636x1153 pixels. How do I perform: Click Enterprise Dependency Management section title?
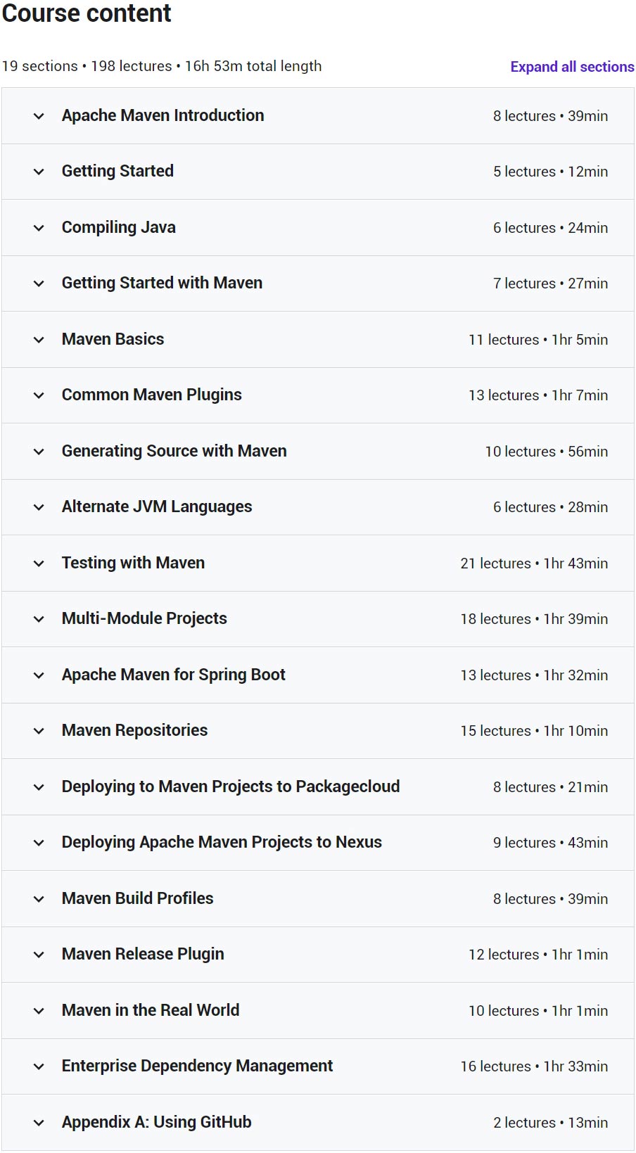[x=197, y=1066]
